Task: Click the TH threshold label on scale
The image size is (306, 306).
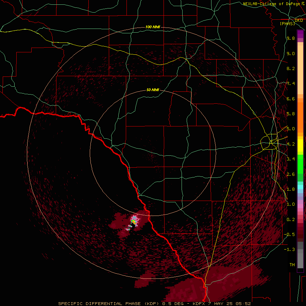Action: click(292, 265)
